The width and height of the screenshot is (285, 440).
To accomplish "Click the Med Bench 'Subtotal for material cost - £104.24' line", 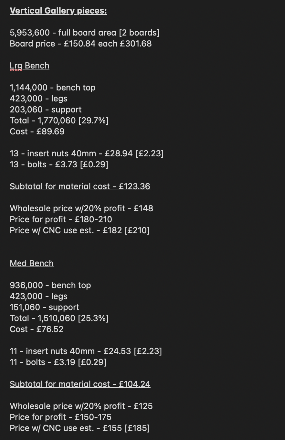I will [80, 384].
